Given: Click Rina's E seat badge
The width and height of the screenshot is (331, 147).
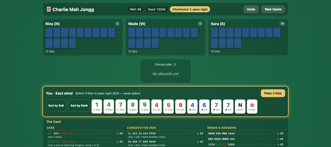Looking at the screenshot, I should click(x=118, y=24).
